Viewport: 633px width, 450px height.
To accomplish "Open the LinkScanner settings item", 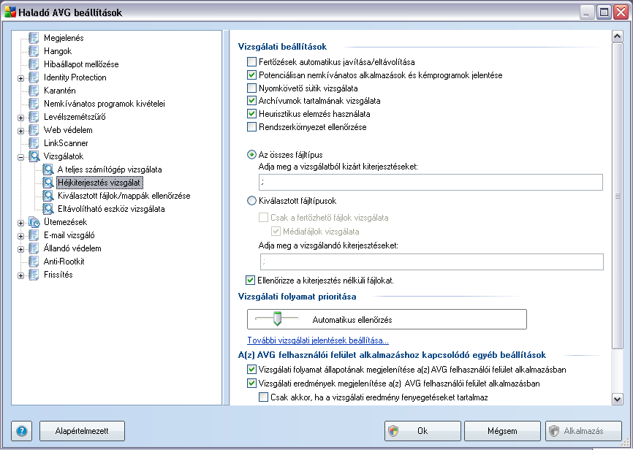I will [x=66, y=143].
